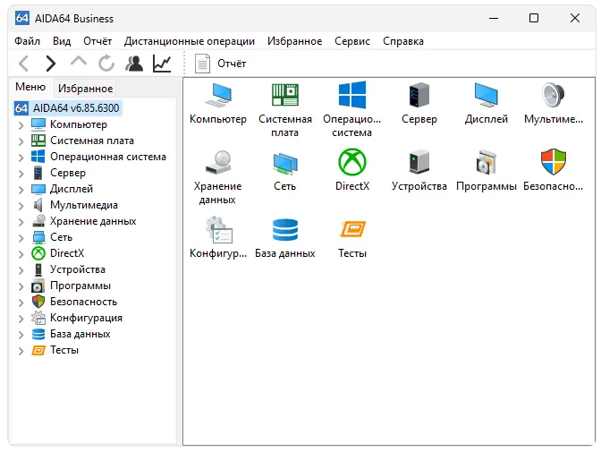Expand the Хранение данных tree node

pyautogui.click(x=21, y=221)
